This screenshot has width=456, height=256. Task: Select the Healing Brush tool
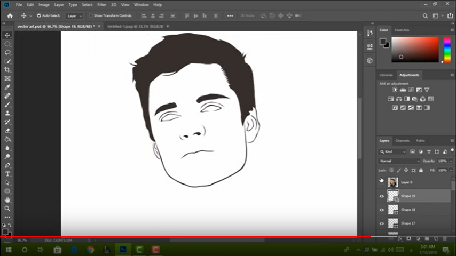(7, 96)
